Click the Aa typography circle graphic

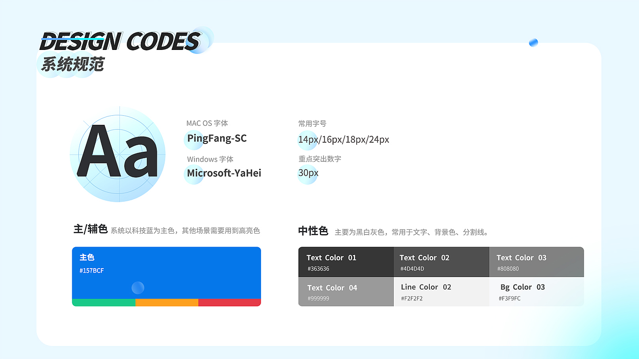click(117, 154)
